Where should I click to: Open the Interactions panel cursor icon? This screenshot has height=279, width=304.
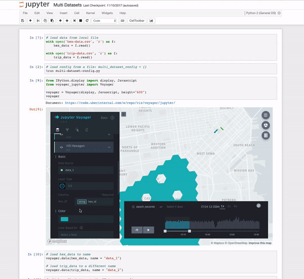point(77,130)
